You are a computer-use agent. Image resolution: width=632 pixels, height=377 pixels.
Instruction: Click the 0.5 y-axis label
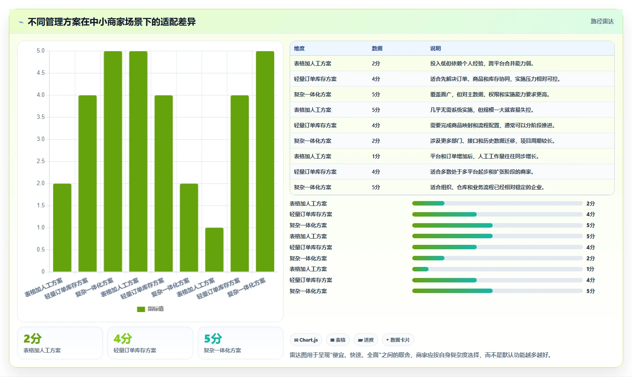(x=41, y=250)
